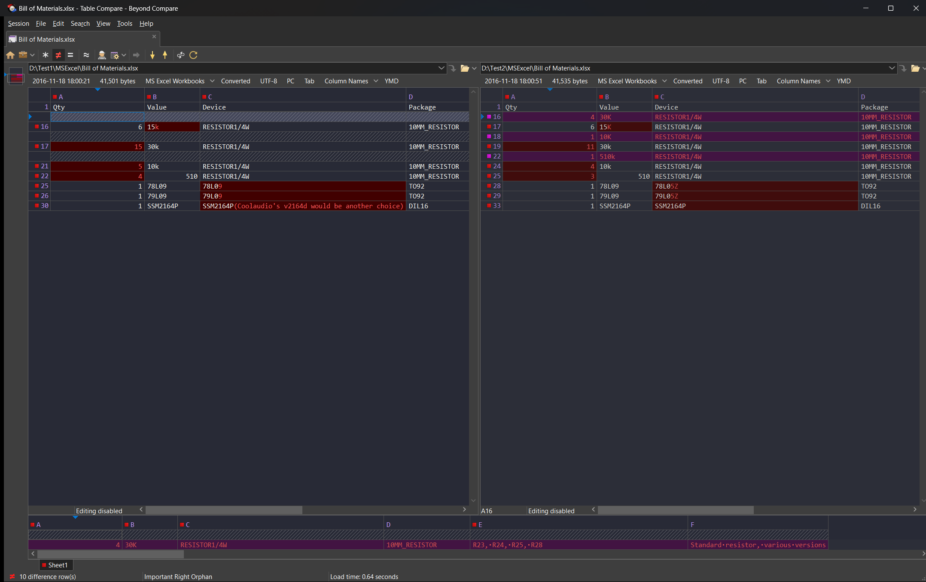Open the Session menu
The height and width of the screenshot is (582, 926).
point(18,24)
